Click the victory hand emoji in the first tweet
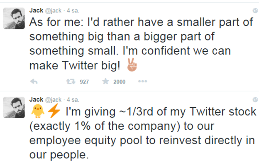Screen dimensions: 259x167 [x=130, y=65]
